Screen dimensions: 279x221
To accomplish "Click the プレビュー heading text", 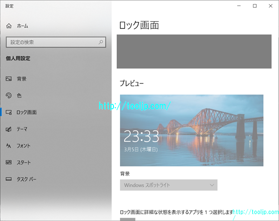I will pyautogui.click(x=132, y=83).
